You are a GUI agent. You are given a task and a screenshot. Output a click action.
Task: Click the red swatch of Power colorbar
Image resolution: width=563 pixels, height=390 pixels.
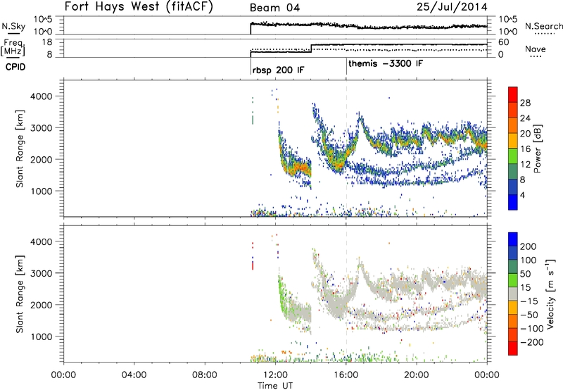pos(513,94)
